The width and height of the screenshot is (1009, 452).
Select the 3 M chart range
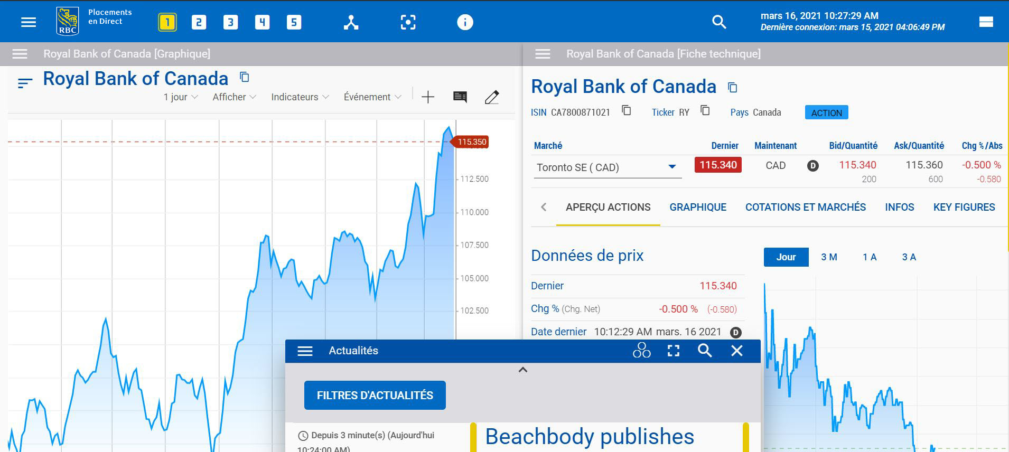tap(829, 257)
